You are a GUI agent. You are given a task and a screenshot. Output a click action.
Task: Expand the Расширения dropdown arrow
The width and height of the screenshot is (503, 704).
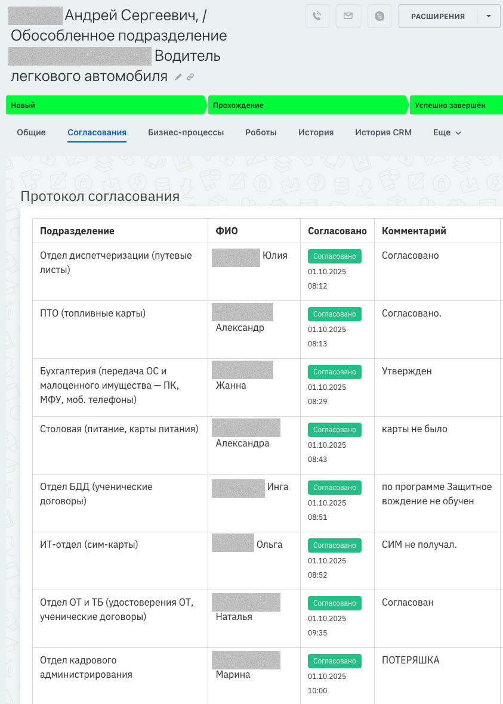tap(489, 16)
